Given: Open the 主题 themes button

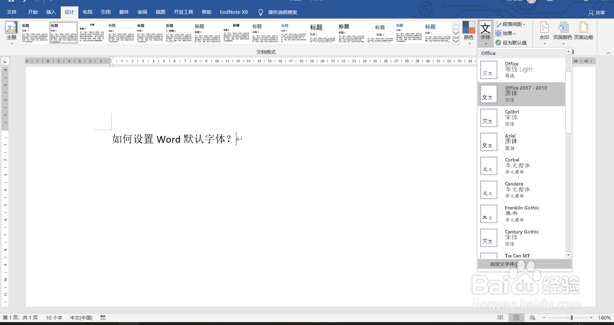Looking at the screenshot, I should coord(12,33).
